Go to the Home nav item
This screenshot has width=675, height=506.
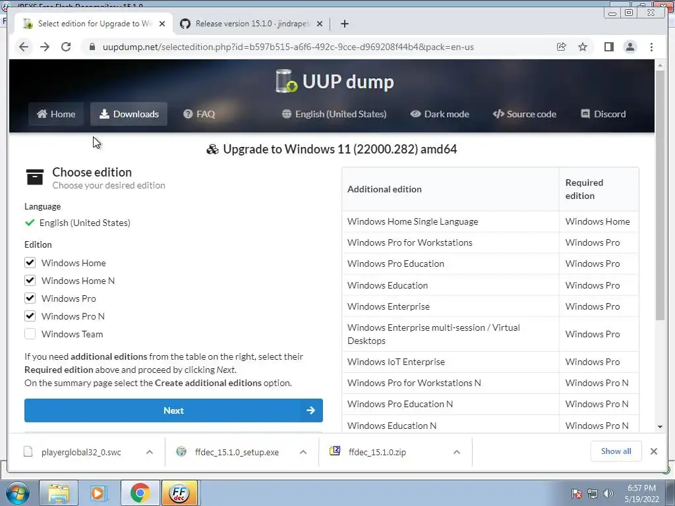click(x=56, y=114)
